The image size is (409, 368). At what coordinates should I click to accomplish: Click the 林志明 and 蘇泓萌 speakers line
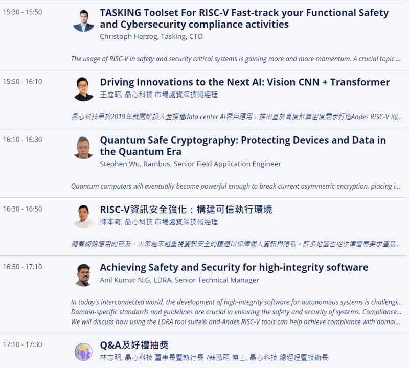(x=214, y=357)
